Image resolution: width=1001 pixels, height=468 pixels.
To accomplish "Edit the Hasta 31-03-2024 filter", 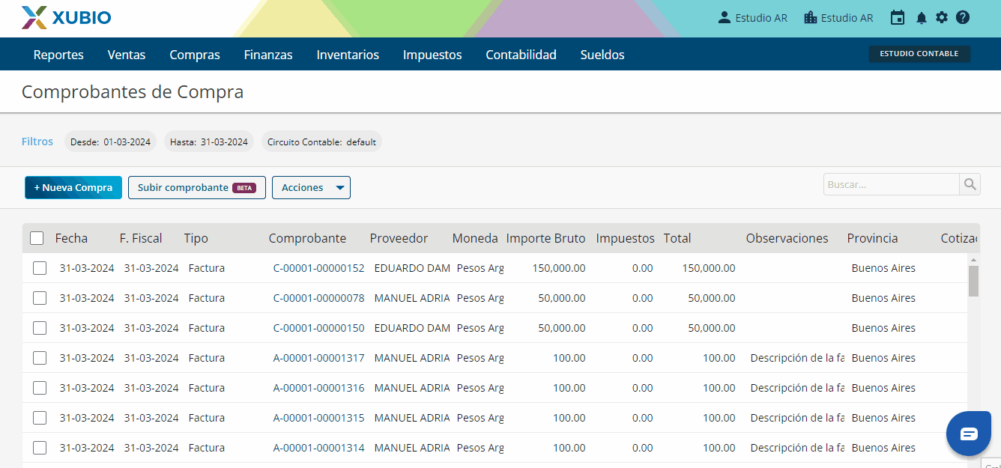I will (209, 142).
